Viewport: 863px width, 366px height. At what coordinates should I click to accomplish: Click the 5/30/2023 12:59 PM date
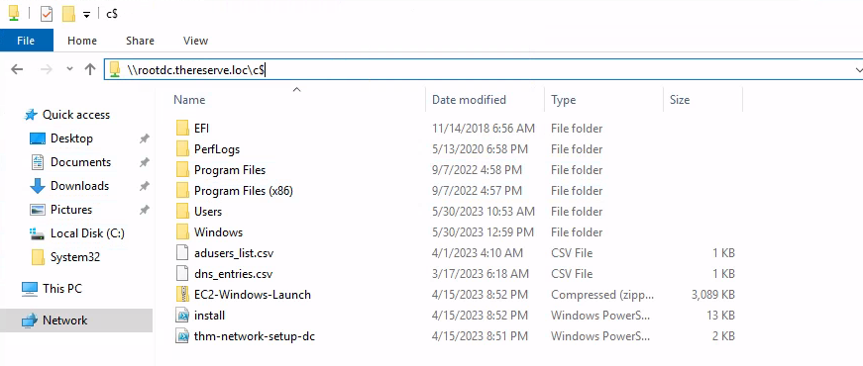point(483,232)
